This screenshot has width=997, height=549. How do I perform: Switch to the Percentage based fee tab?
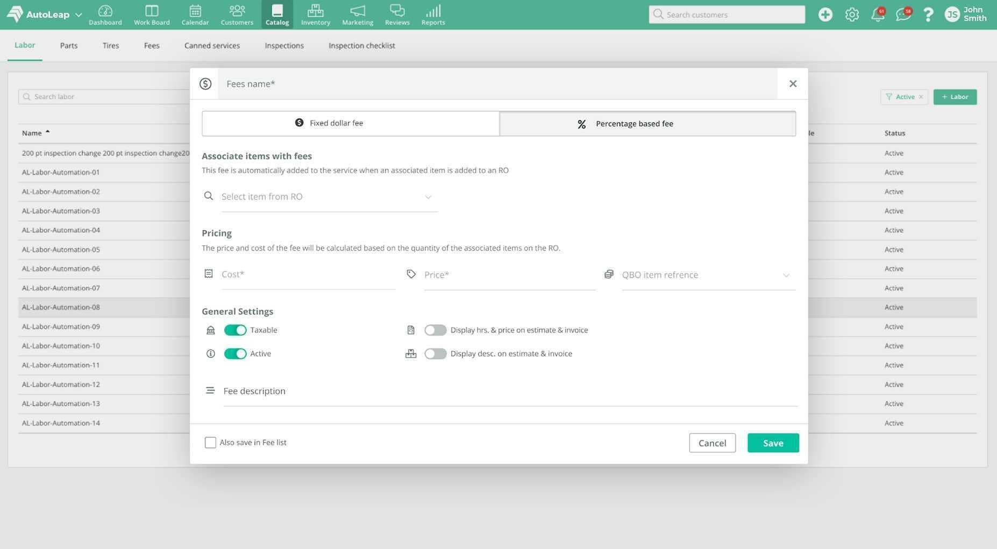647,122
